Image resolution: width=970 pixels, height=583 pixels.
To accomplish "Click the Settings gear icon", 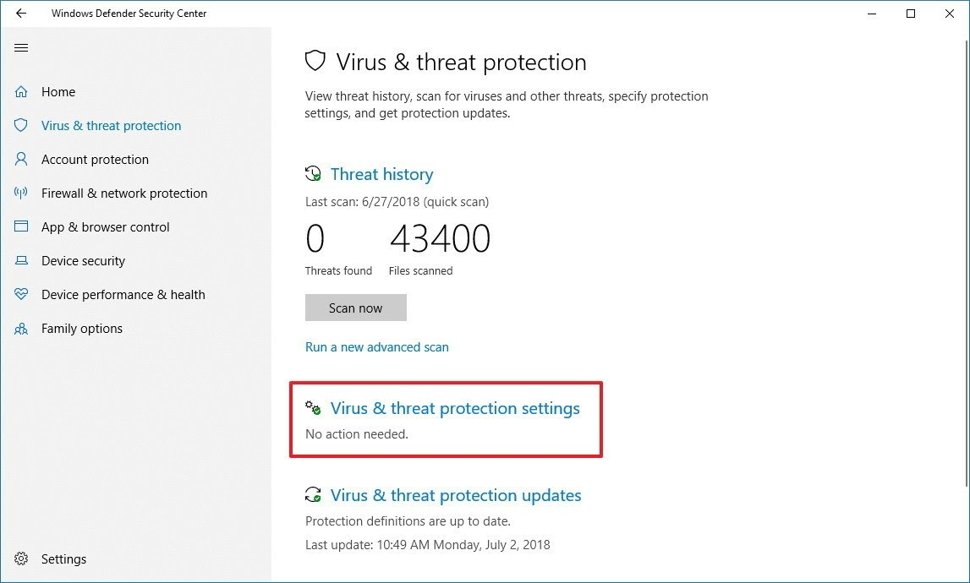I will coord(21,558).
